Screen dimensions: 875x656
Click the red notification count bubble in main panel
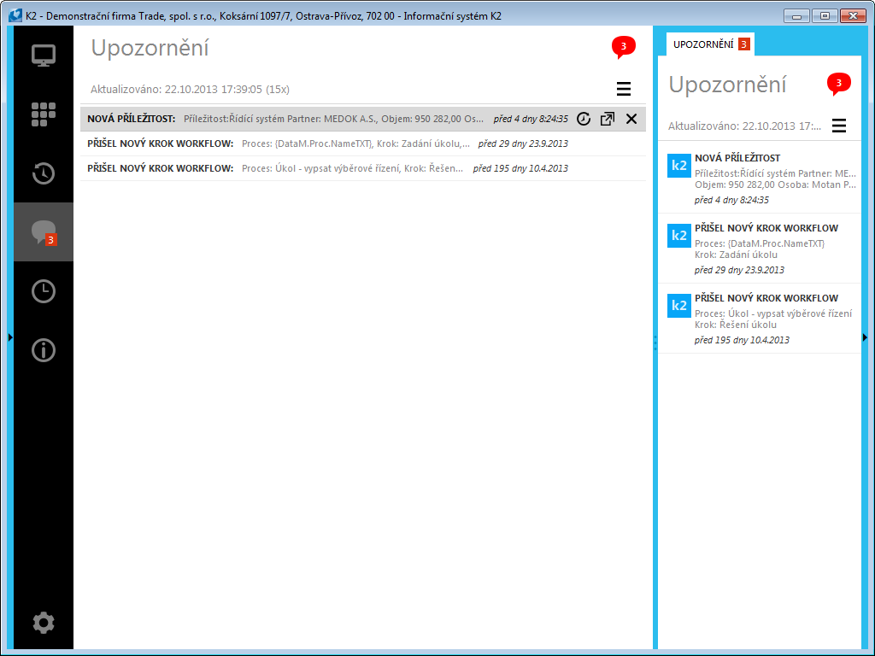pyautogui.click(x=623, y=47)
